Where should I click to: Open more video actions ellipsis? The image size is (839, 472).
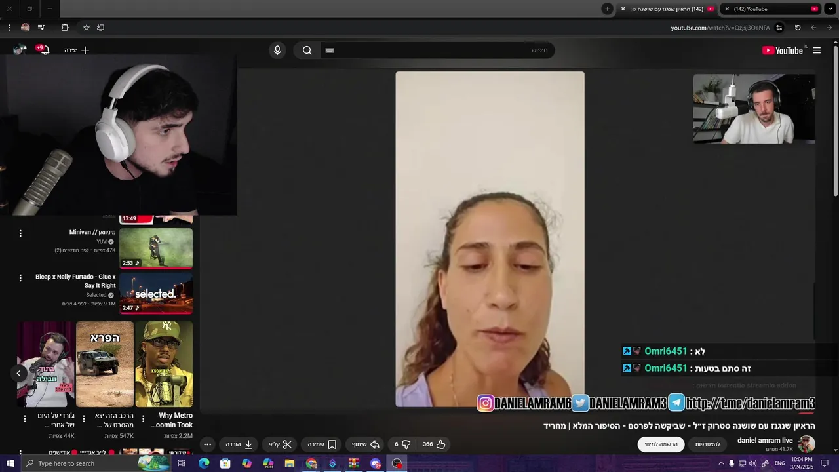point(207,444)
